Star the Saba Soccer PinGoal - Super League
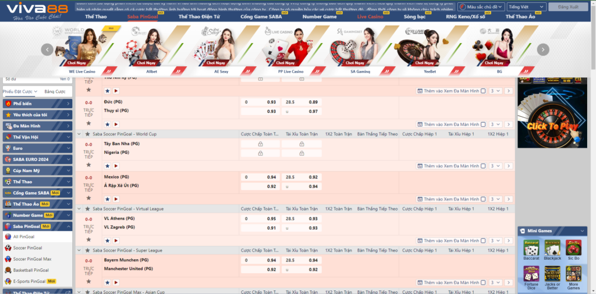596x294 pixels. click(87, 250)
